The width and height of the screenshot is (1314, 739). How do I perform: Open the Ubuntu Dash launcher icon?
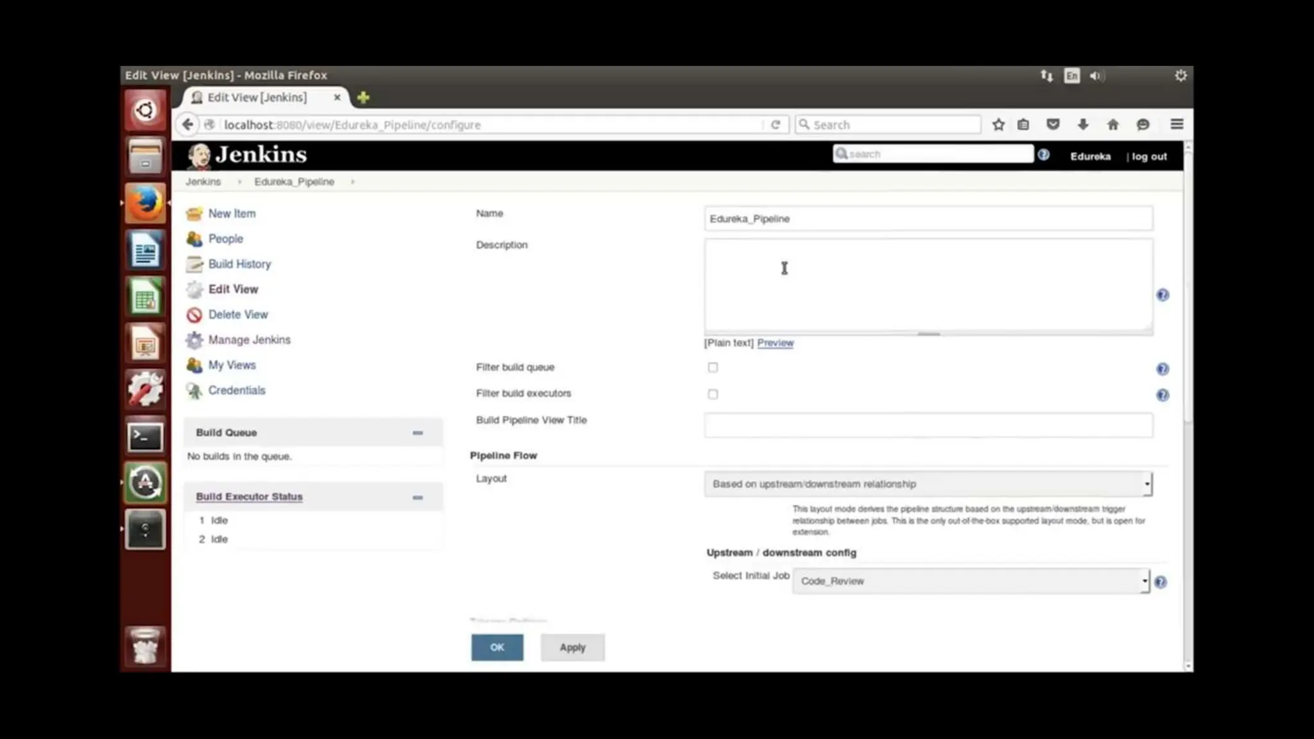pyautogui.click(x=146, y=110)
